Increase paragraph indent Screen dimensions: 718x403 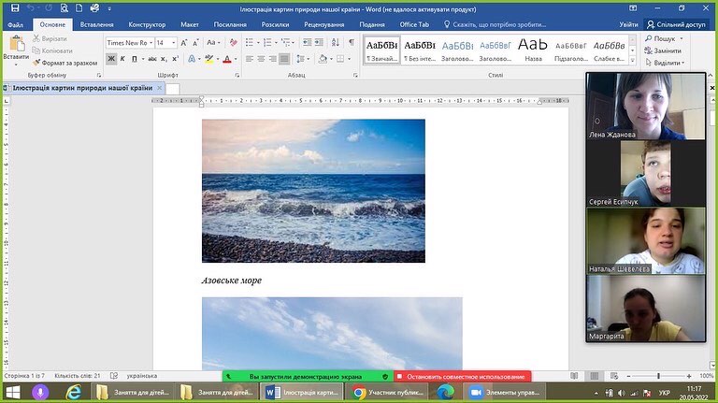coord(319,43)
